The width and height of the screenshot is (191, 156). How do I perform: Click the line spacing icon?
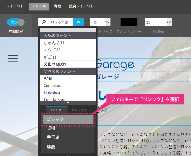click(x=148, y=22)
